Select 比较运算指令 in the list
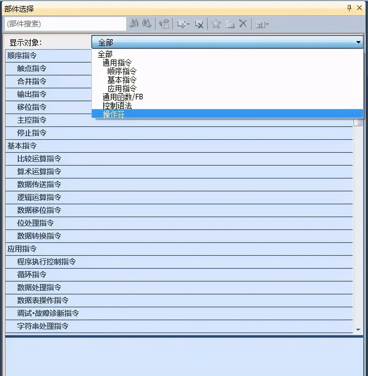 [39, 159]
